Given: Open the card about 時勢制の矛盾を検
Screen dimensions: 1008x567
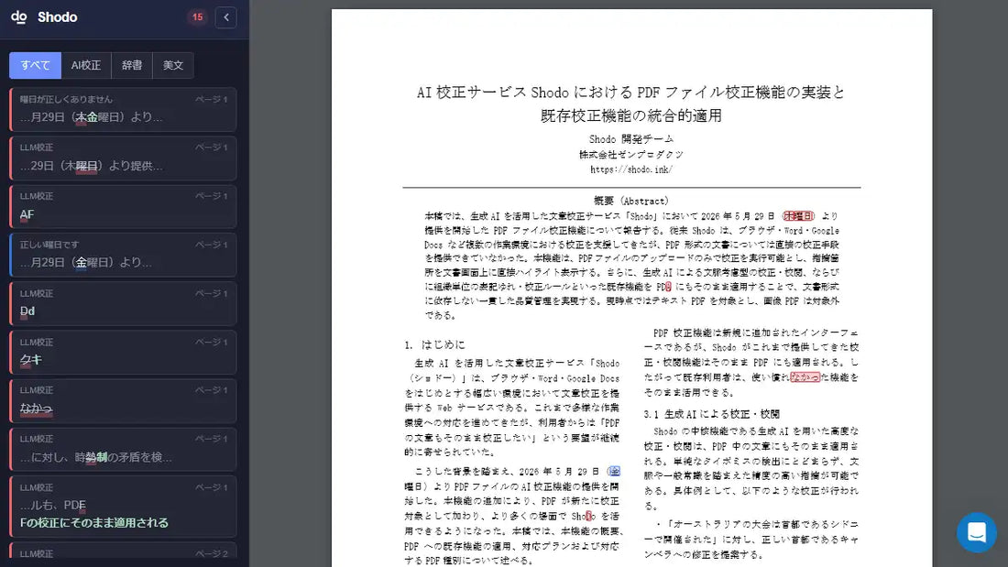Looking at the screenshot, I should tap(123, 450).
